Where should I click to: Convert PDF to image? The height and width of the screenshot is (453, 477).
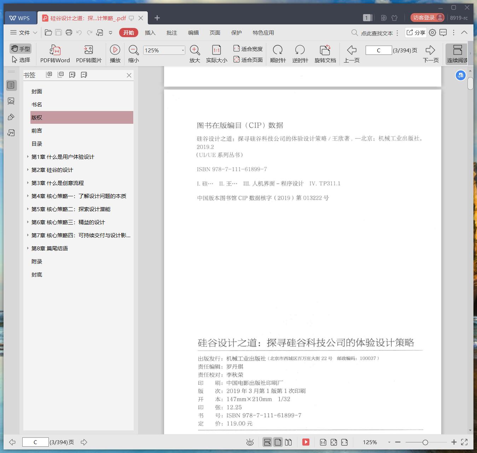click(89, 54)
